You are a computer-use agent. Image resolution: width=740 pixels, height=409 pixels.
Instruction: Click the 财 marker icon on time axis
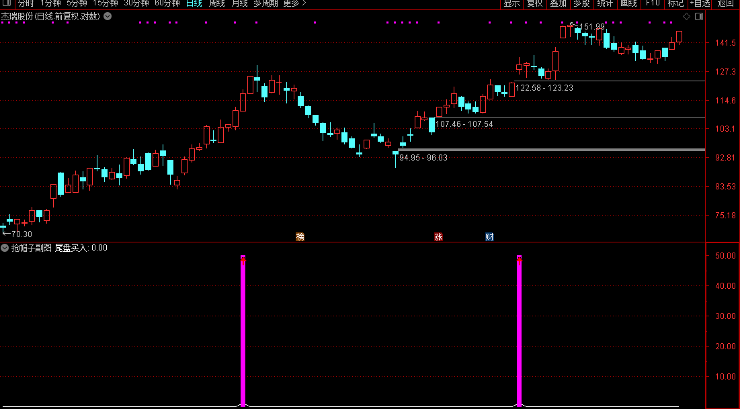489,237
